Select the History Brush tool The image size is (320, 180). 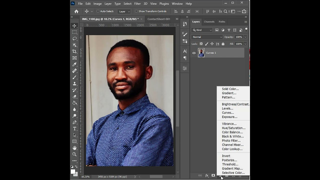click(74, 90)
